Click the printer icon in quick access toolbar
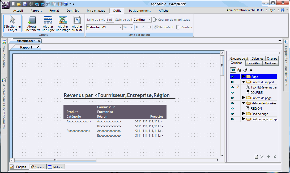Image resolution: width=290 pixels, height=173 pixels. tap(31, 4)
